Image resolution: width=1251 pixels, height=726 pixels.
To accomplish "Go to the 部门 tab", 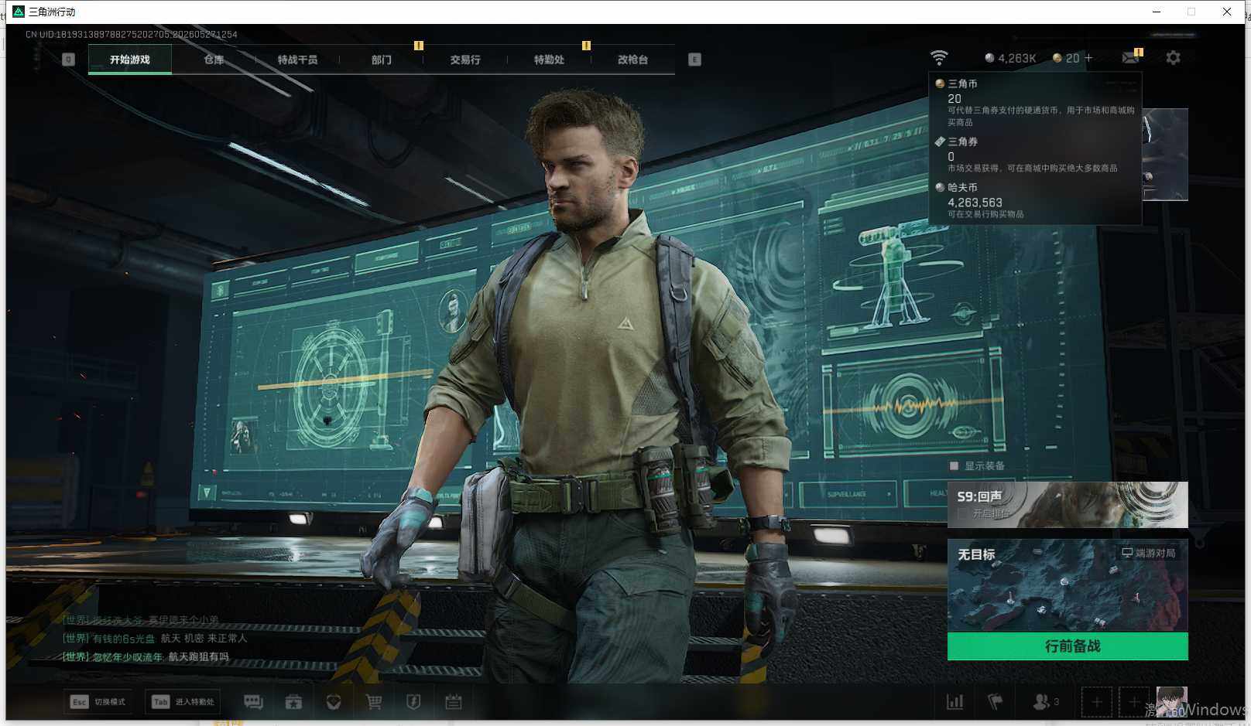I will 381,60.
